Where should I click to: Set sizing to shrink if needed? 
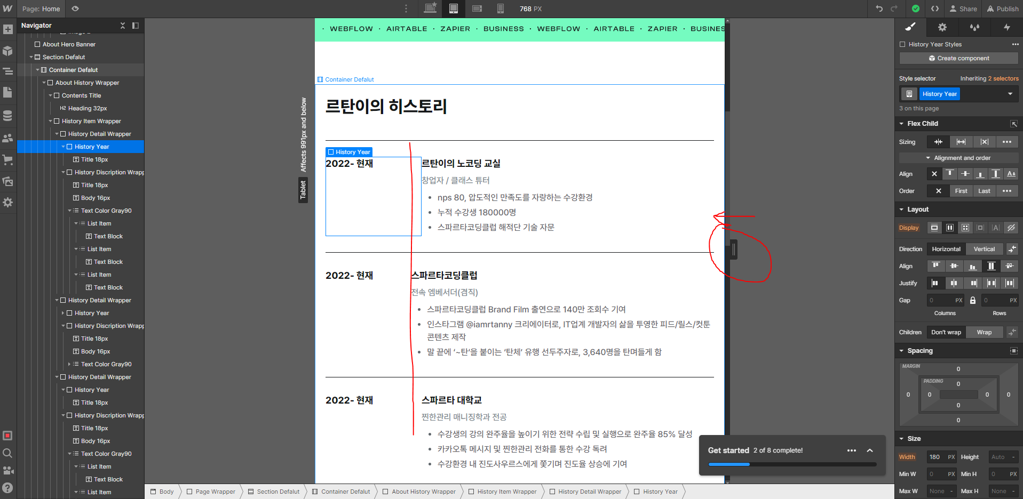[x=938, y=142]
